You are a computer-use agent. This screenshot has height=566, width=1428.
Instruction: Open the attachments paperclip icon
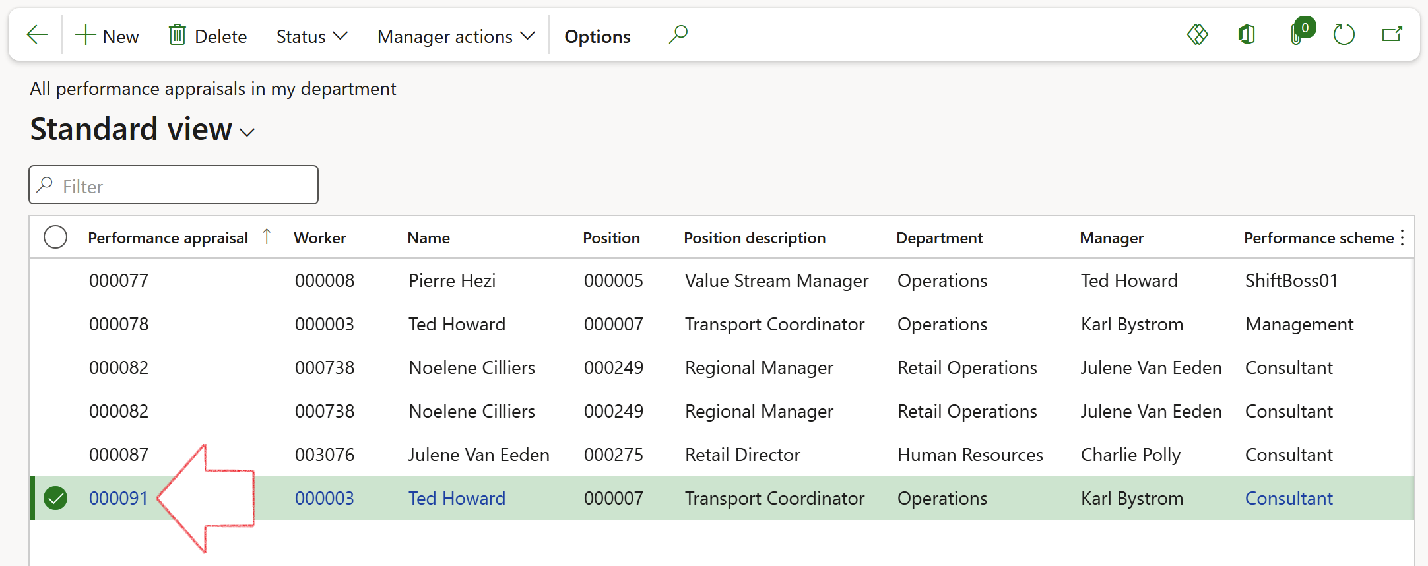1298,34
